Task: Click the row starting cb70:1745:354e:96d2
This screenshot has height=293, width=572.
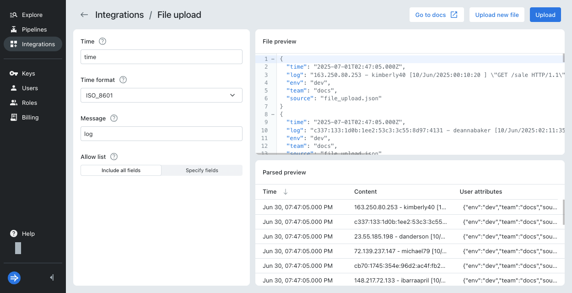Action: point(406,266)
